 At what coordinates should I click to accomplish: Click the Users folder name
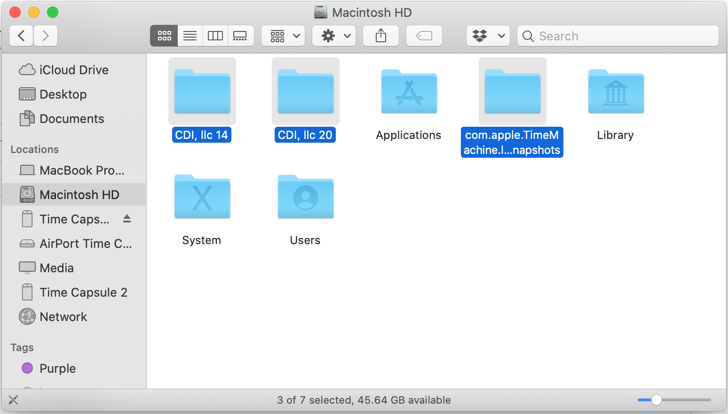point(305,240)
